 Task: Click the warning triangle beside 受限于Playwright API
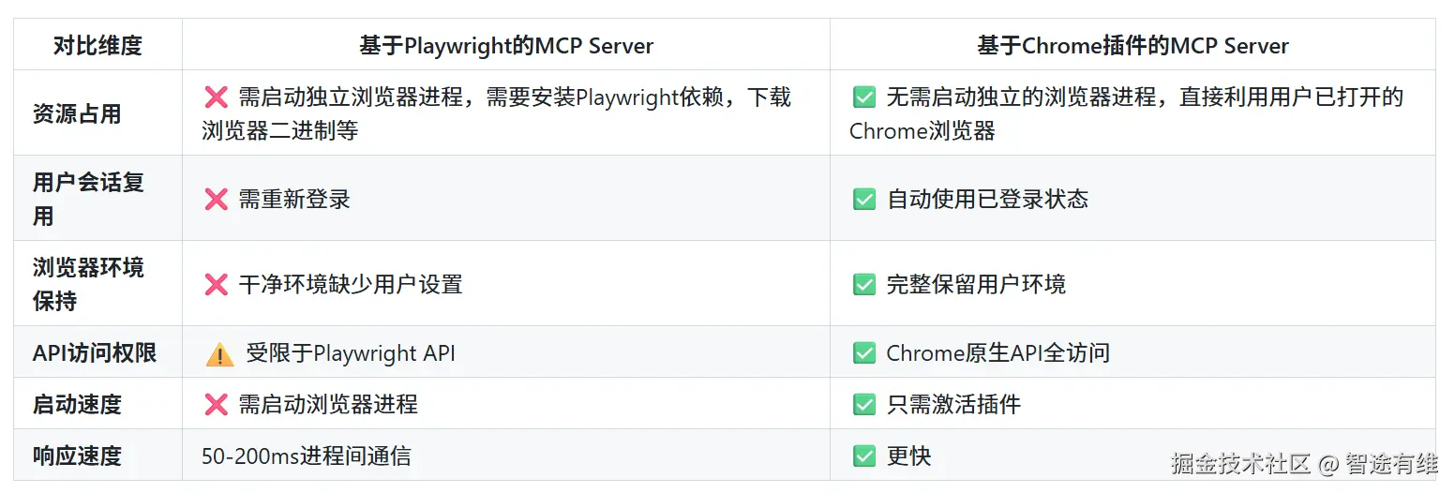point(219,353)
